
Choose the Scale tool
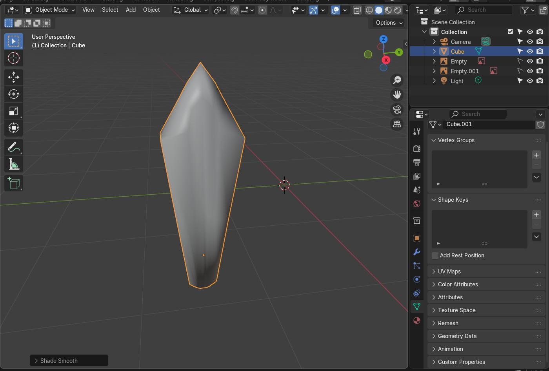13,111
